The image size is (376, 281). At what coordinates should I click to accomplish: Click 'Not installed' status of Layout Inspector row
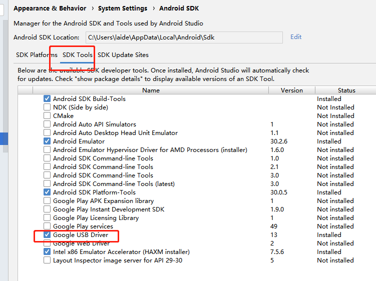pyautogui.click(x=335, y=260)
